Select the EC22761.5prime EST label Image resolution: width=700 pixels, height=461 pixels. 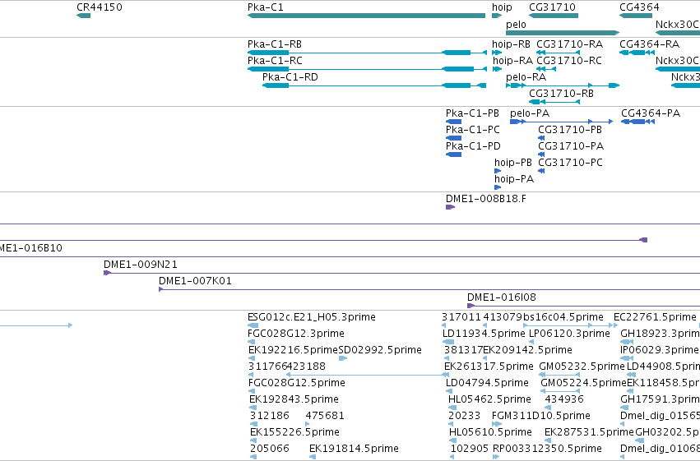655,317
